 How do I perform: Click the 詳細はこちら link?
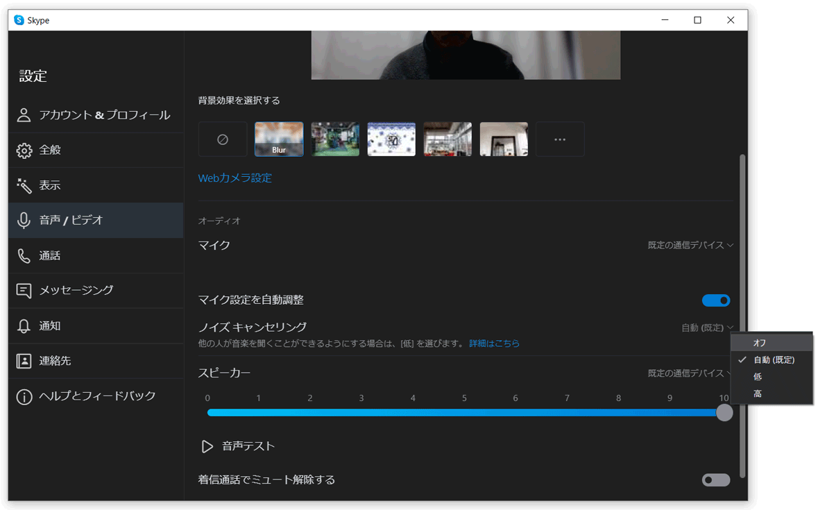495,343
